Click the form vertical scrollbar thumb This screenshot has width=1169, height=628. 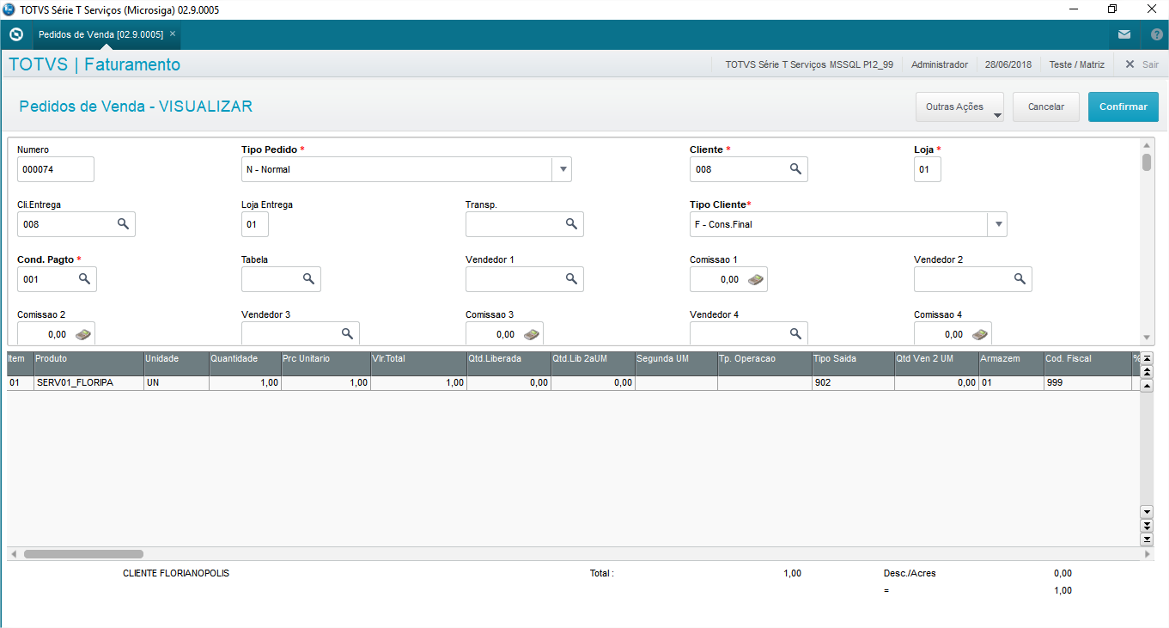click(x=1147, y=162)
